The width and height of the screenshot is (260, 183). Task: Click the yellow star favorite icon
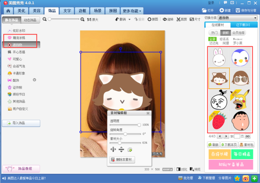(x=237, y=178)
